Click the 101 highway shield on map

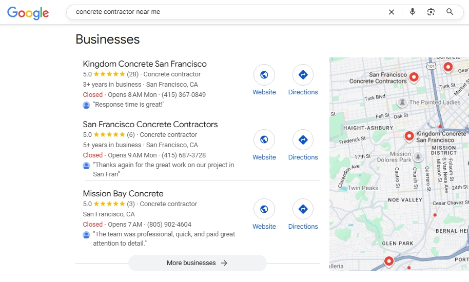tap(431, 66)
